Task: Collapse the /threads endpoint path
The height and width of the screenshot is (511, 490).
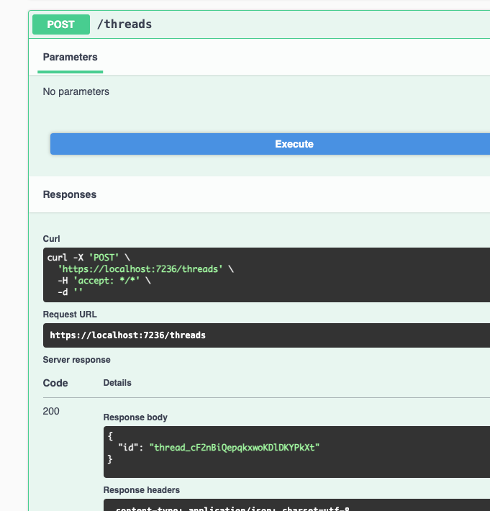Action: point(124,24)
